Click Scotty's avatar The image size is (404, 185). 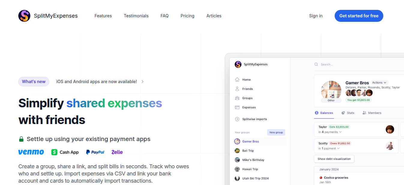click(x=390, y=146)
